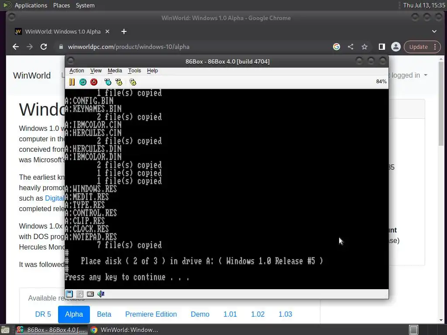The height and width of the screenshot is (335, 447).
Task: Click the Chrome address bar URL
Action: (129, 47)
